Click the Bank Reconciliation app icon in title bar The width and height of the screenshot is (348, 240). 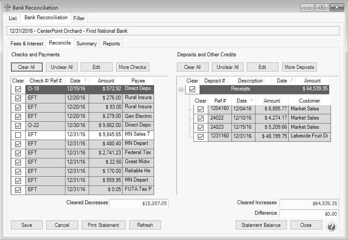7,8
